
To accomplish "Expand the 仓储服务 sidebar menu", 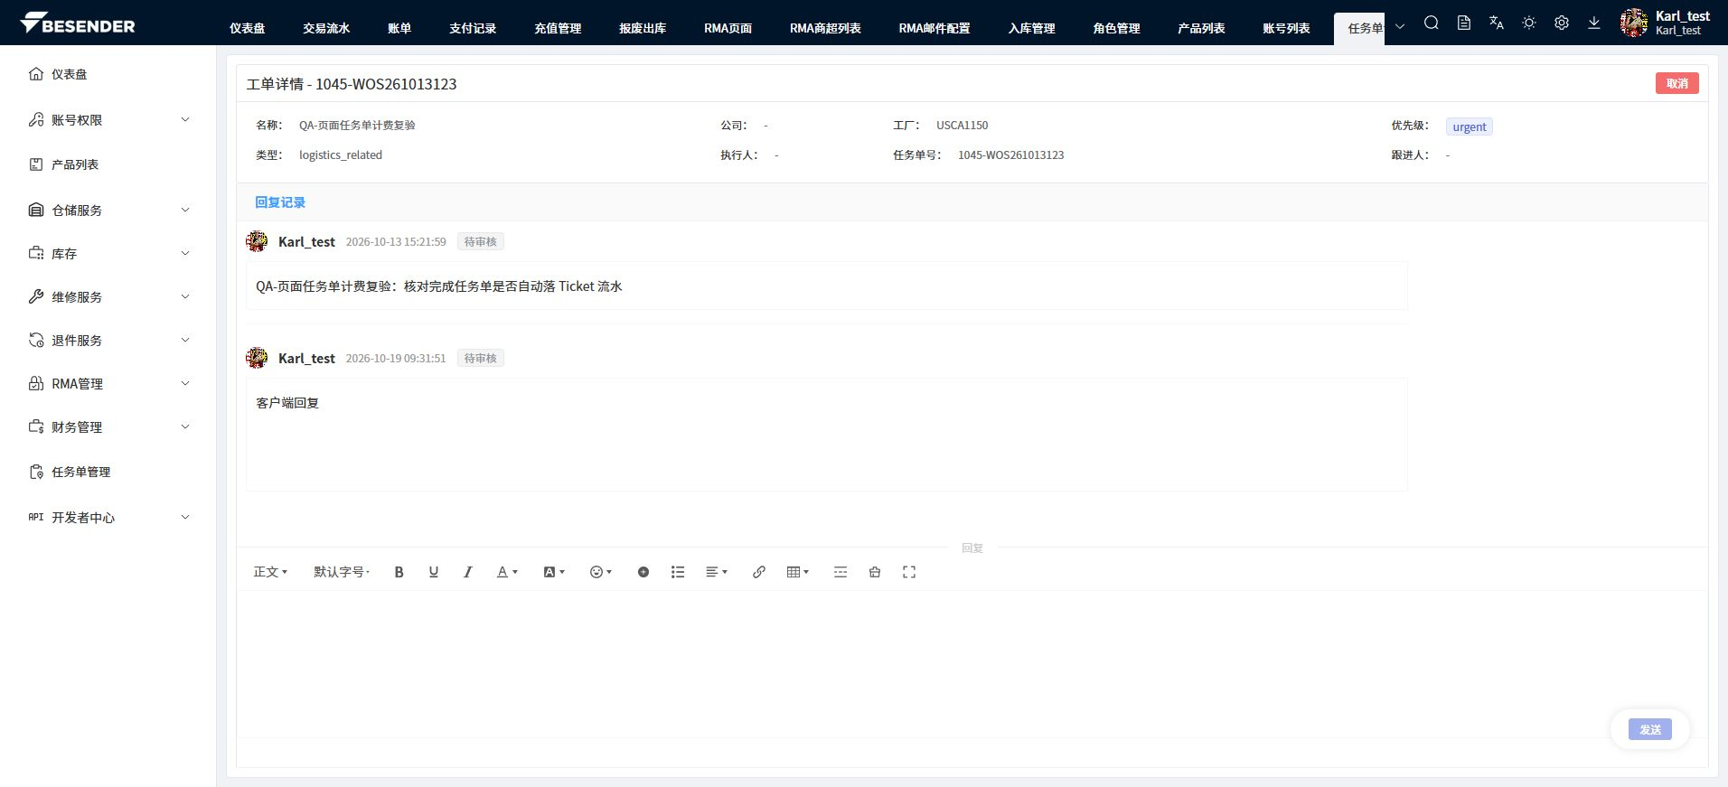I will click(108, 211).
